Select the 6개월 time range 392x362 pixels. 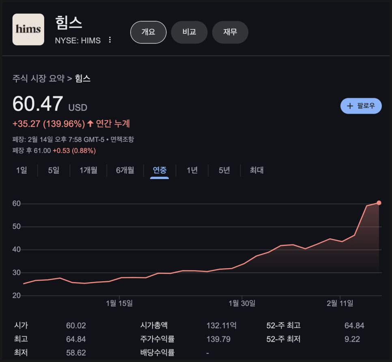tap(125, 170)
